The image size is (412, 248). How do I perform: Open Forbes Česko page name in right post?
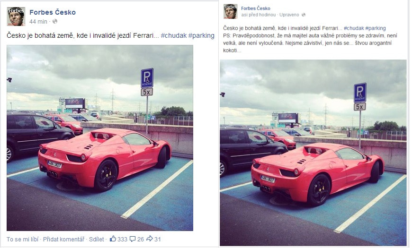tap(255, 9)
